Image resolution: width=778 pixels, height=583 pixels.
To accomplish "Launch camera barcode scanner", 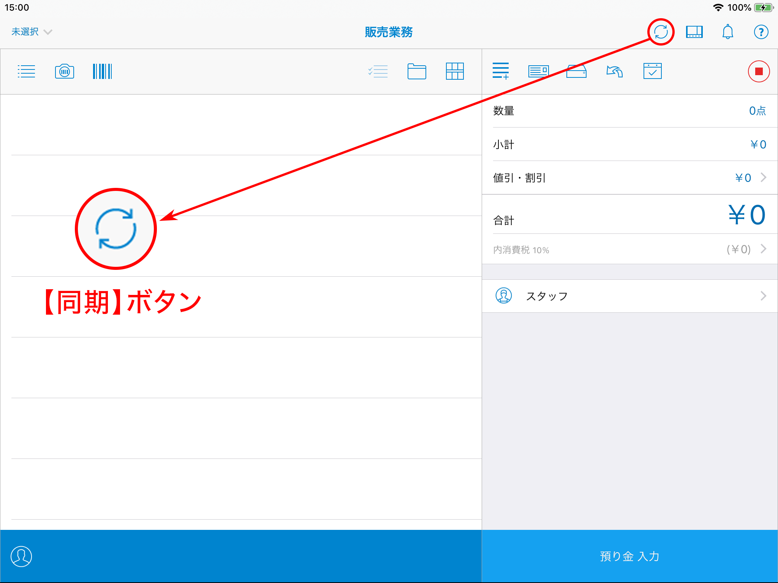I will pos(65,71).
